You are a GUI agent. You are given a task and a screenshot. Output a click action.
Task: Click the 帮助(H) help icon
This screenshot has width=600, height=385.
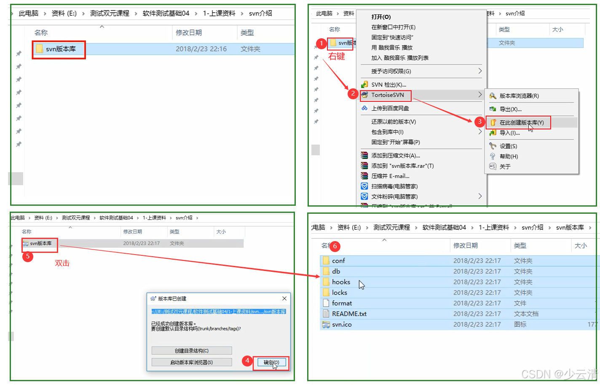pos(493,156)
